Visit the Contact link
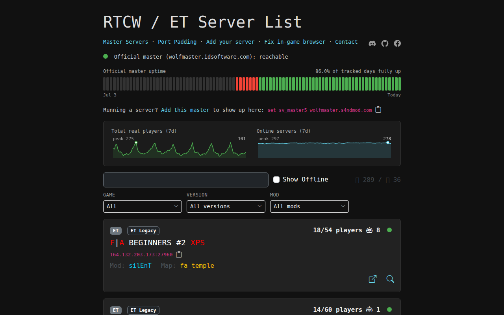The width and height of the screenshot is (504, 315). point(346,42)
